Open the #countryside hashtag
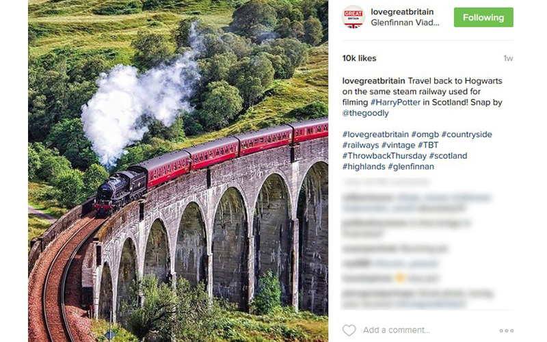 point(467,134)
